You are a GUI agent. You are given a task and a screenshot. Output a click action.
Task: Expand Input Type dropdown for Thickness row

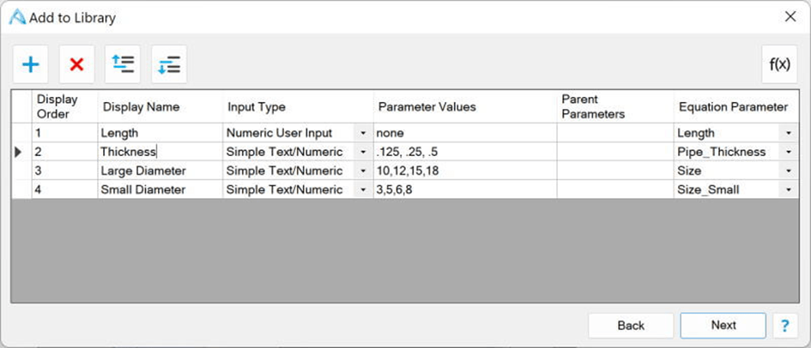tap(363, 153)
